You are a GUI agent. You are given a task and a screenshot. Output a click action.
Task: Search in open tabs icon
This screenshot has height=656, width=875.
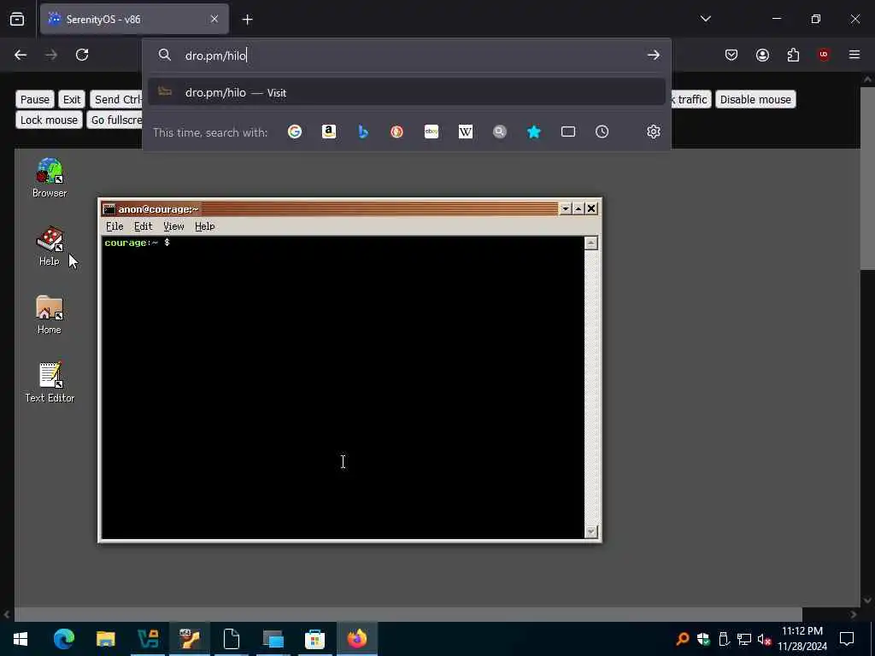[x=568, y=132]
